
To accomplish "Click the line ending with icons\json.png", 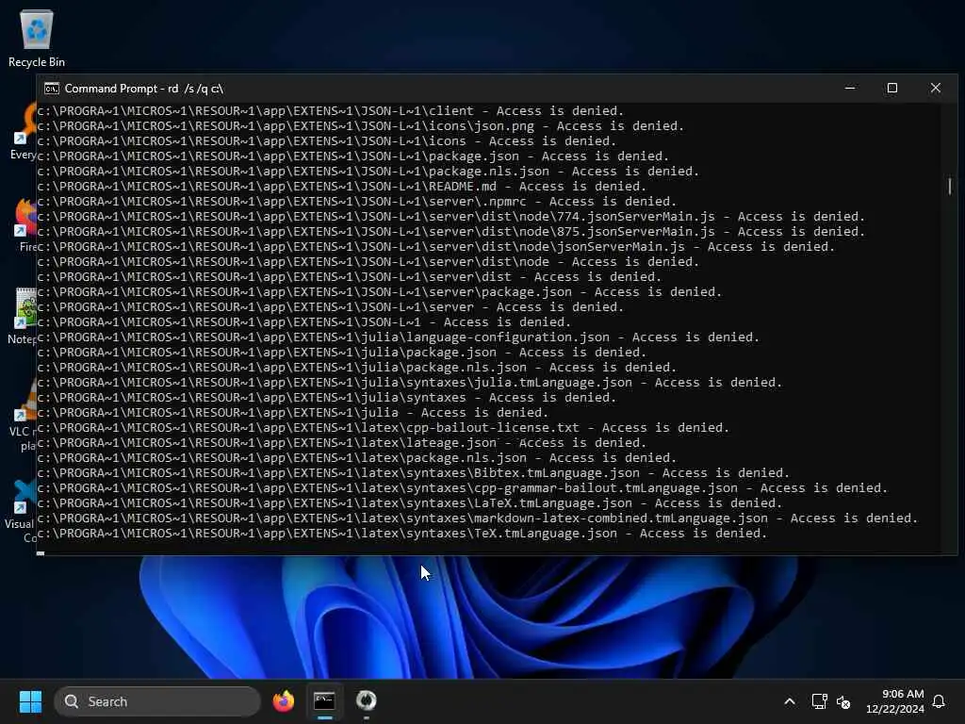I will pos(361,126).
